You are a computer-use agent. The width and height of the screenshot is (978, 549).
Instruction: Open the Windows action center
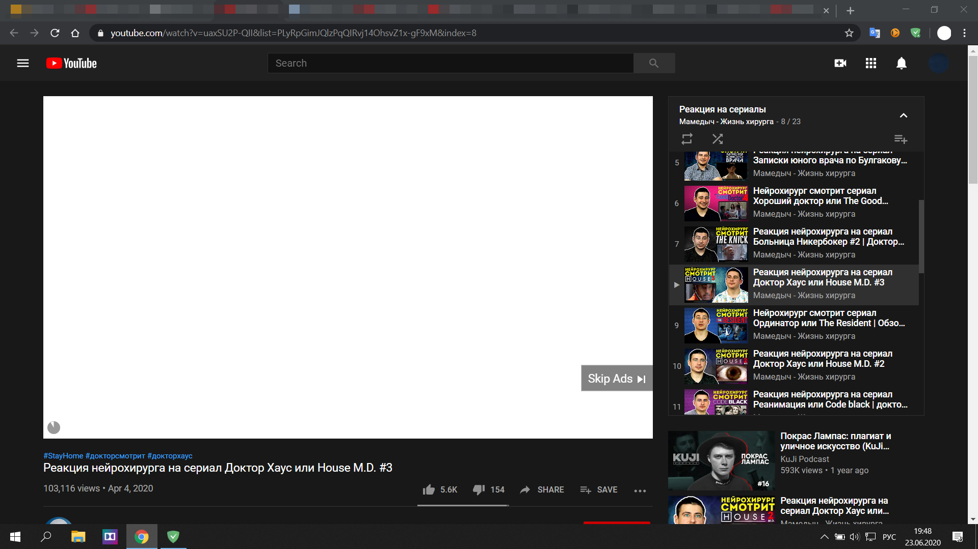coord(958,537)
